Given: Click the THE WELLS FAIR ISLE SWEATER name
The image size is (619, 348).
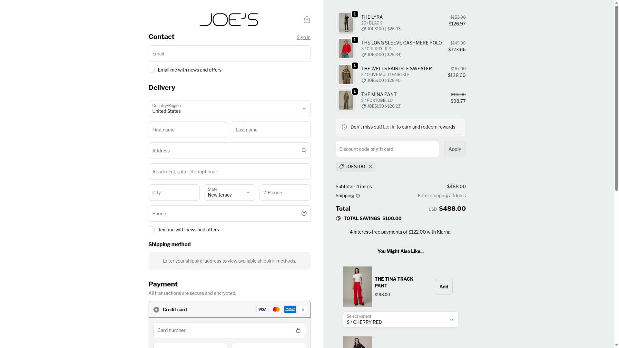Looking at the screenshot, I should pyautogui.click(x=397, y=69).
